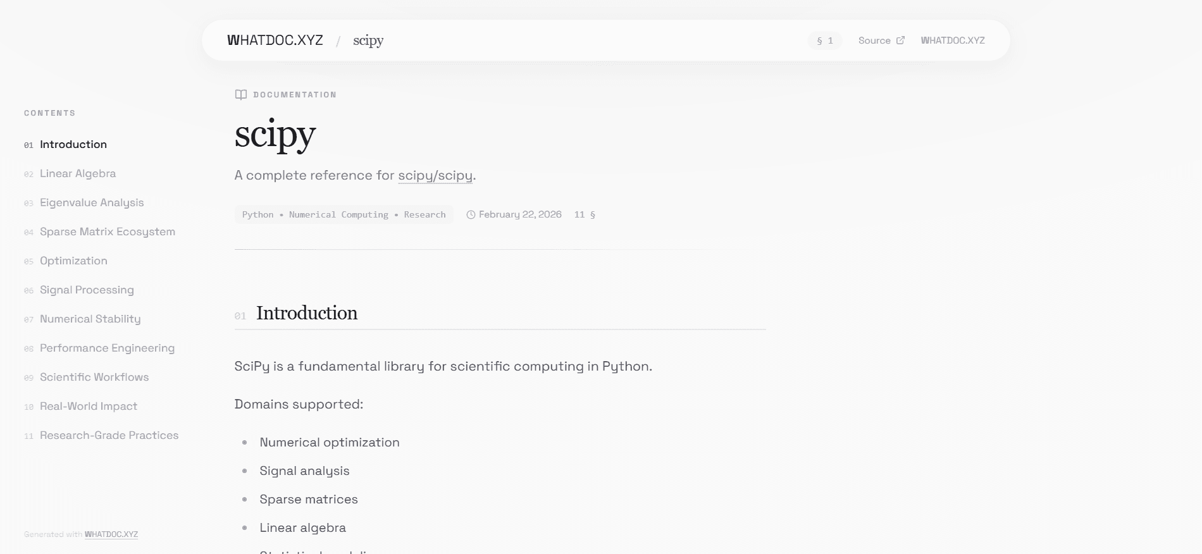This screenshot has height=554, width=1202.
Task: Click the section counter badge in header
Action: coord(824,40)
